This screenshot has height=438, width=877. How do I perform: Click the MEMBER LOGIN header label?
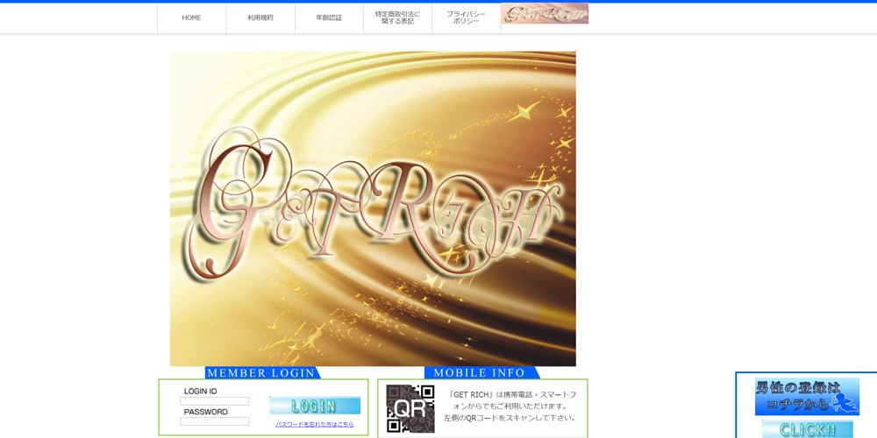261,373
